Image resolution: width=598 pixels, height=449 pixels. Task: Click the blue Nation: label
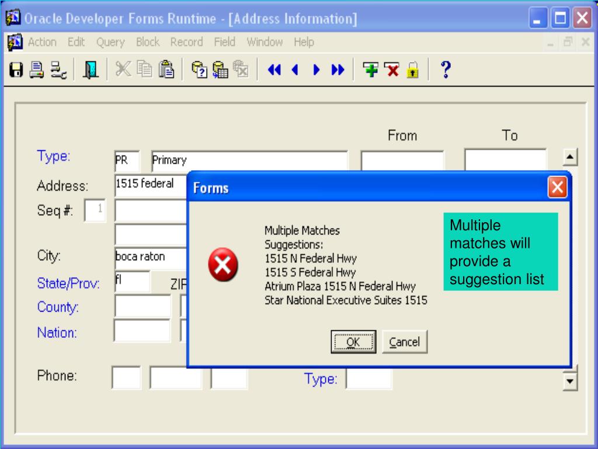[x=57, y=333]
